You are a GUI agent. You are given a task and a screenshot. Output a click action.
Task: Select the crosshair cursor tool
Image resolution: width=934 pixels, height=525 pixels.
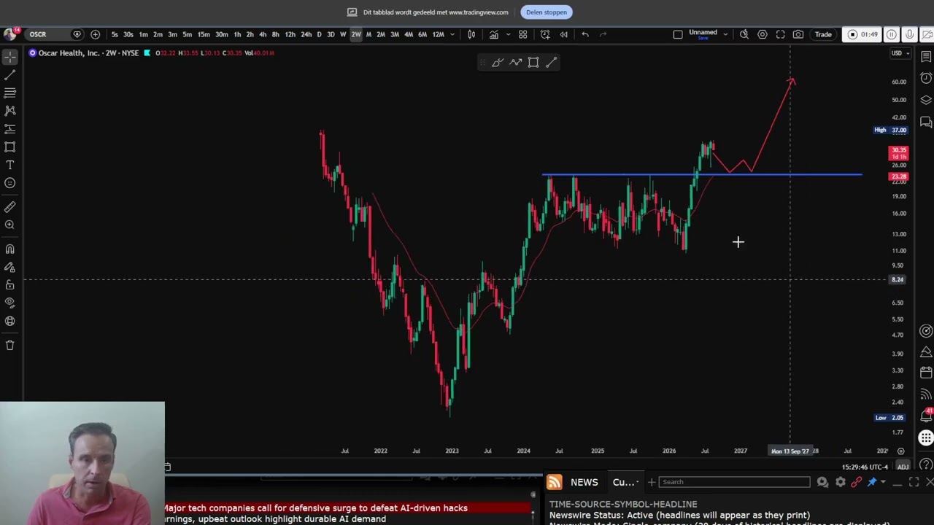click(x=10, y=56)
